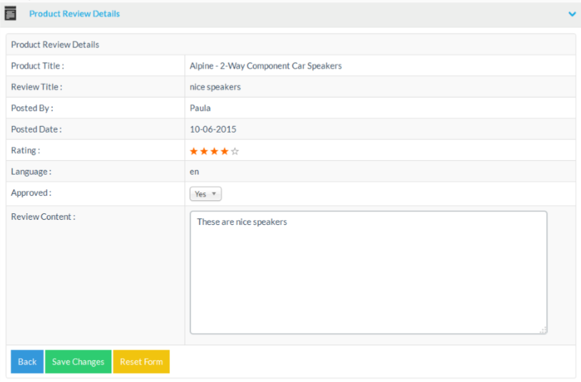This screenshot has height=382, width=581.
Task: Open the Approved Yes dropdown
Action: 206,194
